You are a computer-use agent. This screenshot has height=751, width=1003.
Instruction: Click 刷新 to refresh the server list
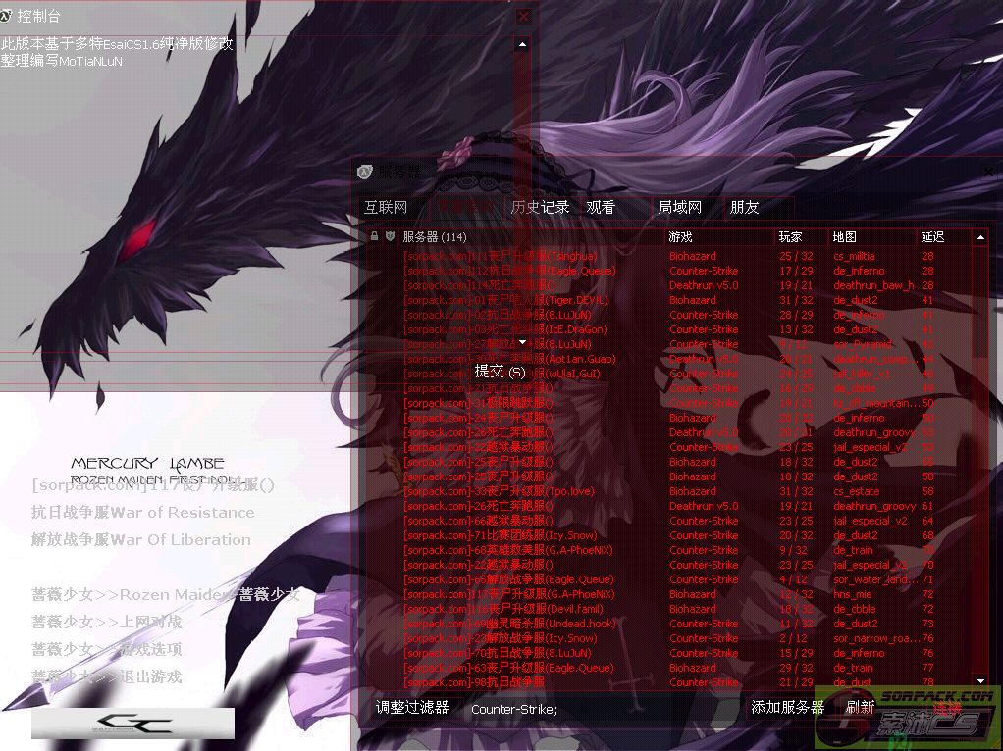click(x=860, y=707)
